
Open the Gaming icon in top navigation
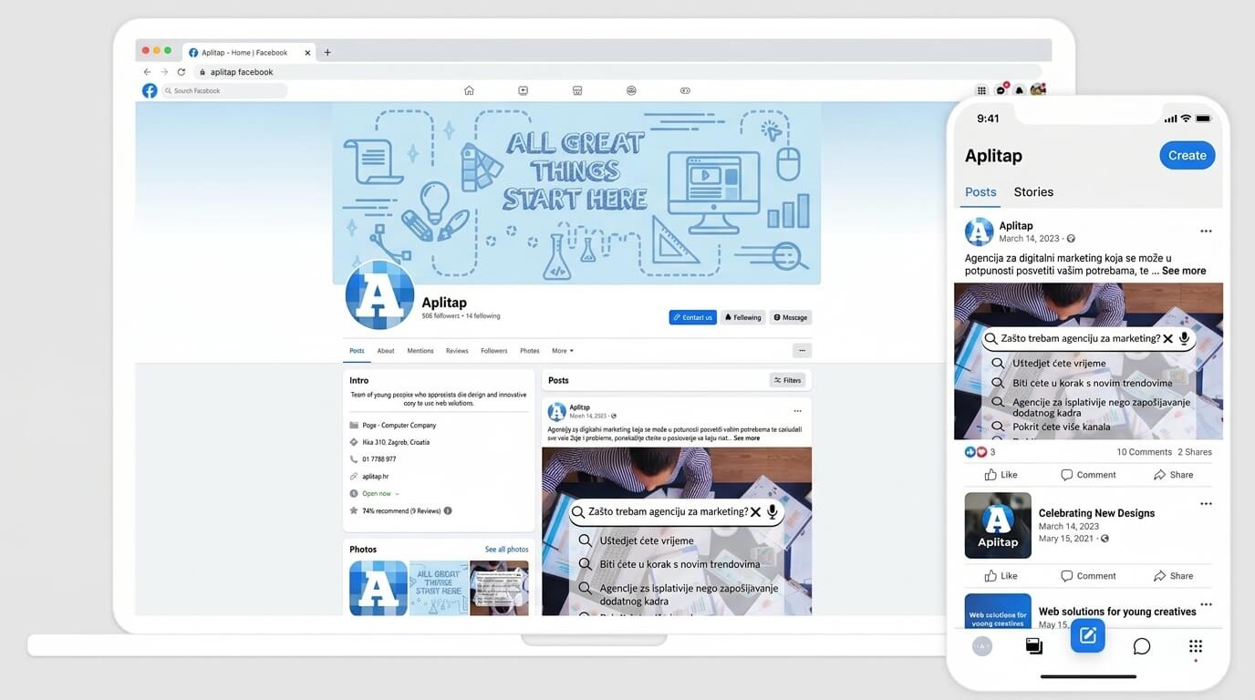tap(685, 90)
